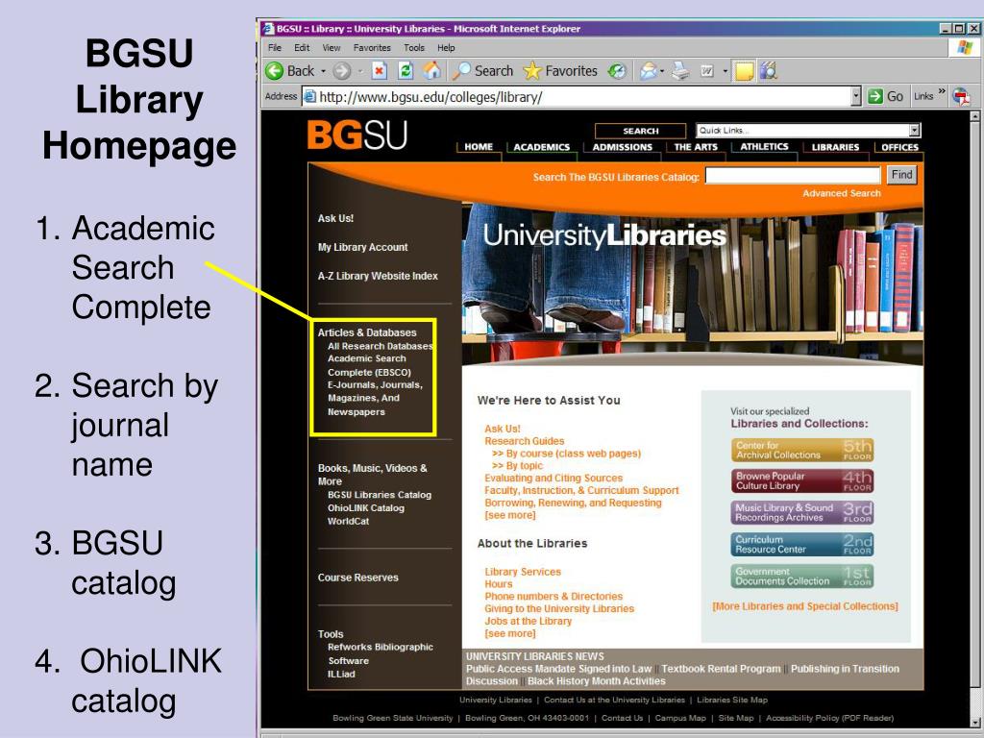Click the greyed Forward arrow icon
Image resolution: width=984 pixels, height=738 pixels.
click(341, 71)
